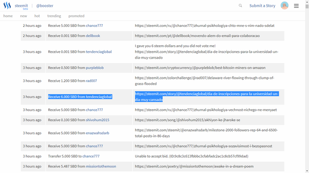
Task: Click the chto-mne-s-nim-nado-sdelat URL memo
Action: coord(205,25)
